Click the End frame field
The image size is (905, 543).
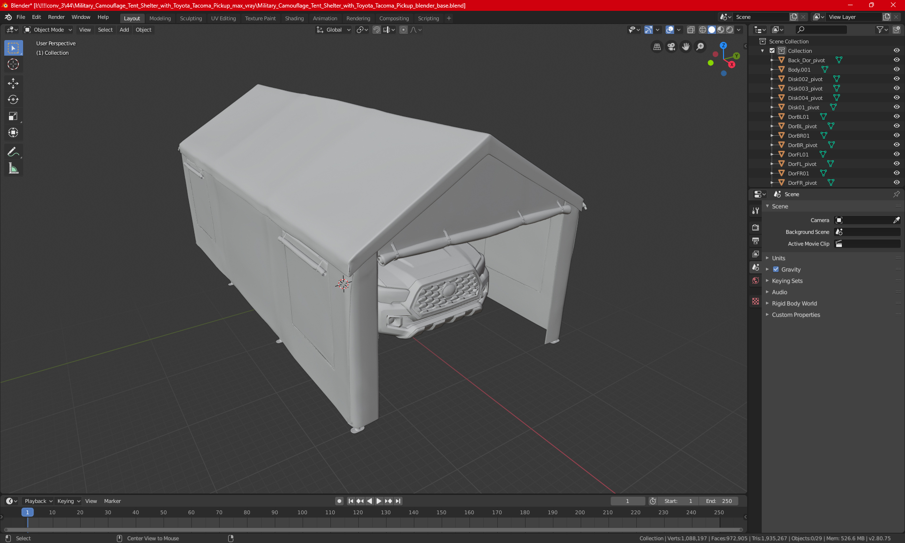[x=719, y=501]
